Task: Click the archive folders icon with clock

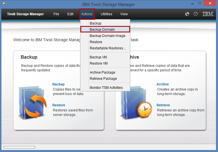Action: (x=136, y=102)
